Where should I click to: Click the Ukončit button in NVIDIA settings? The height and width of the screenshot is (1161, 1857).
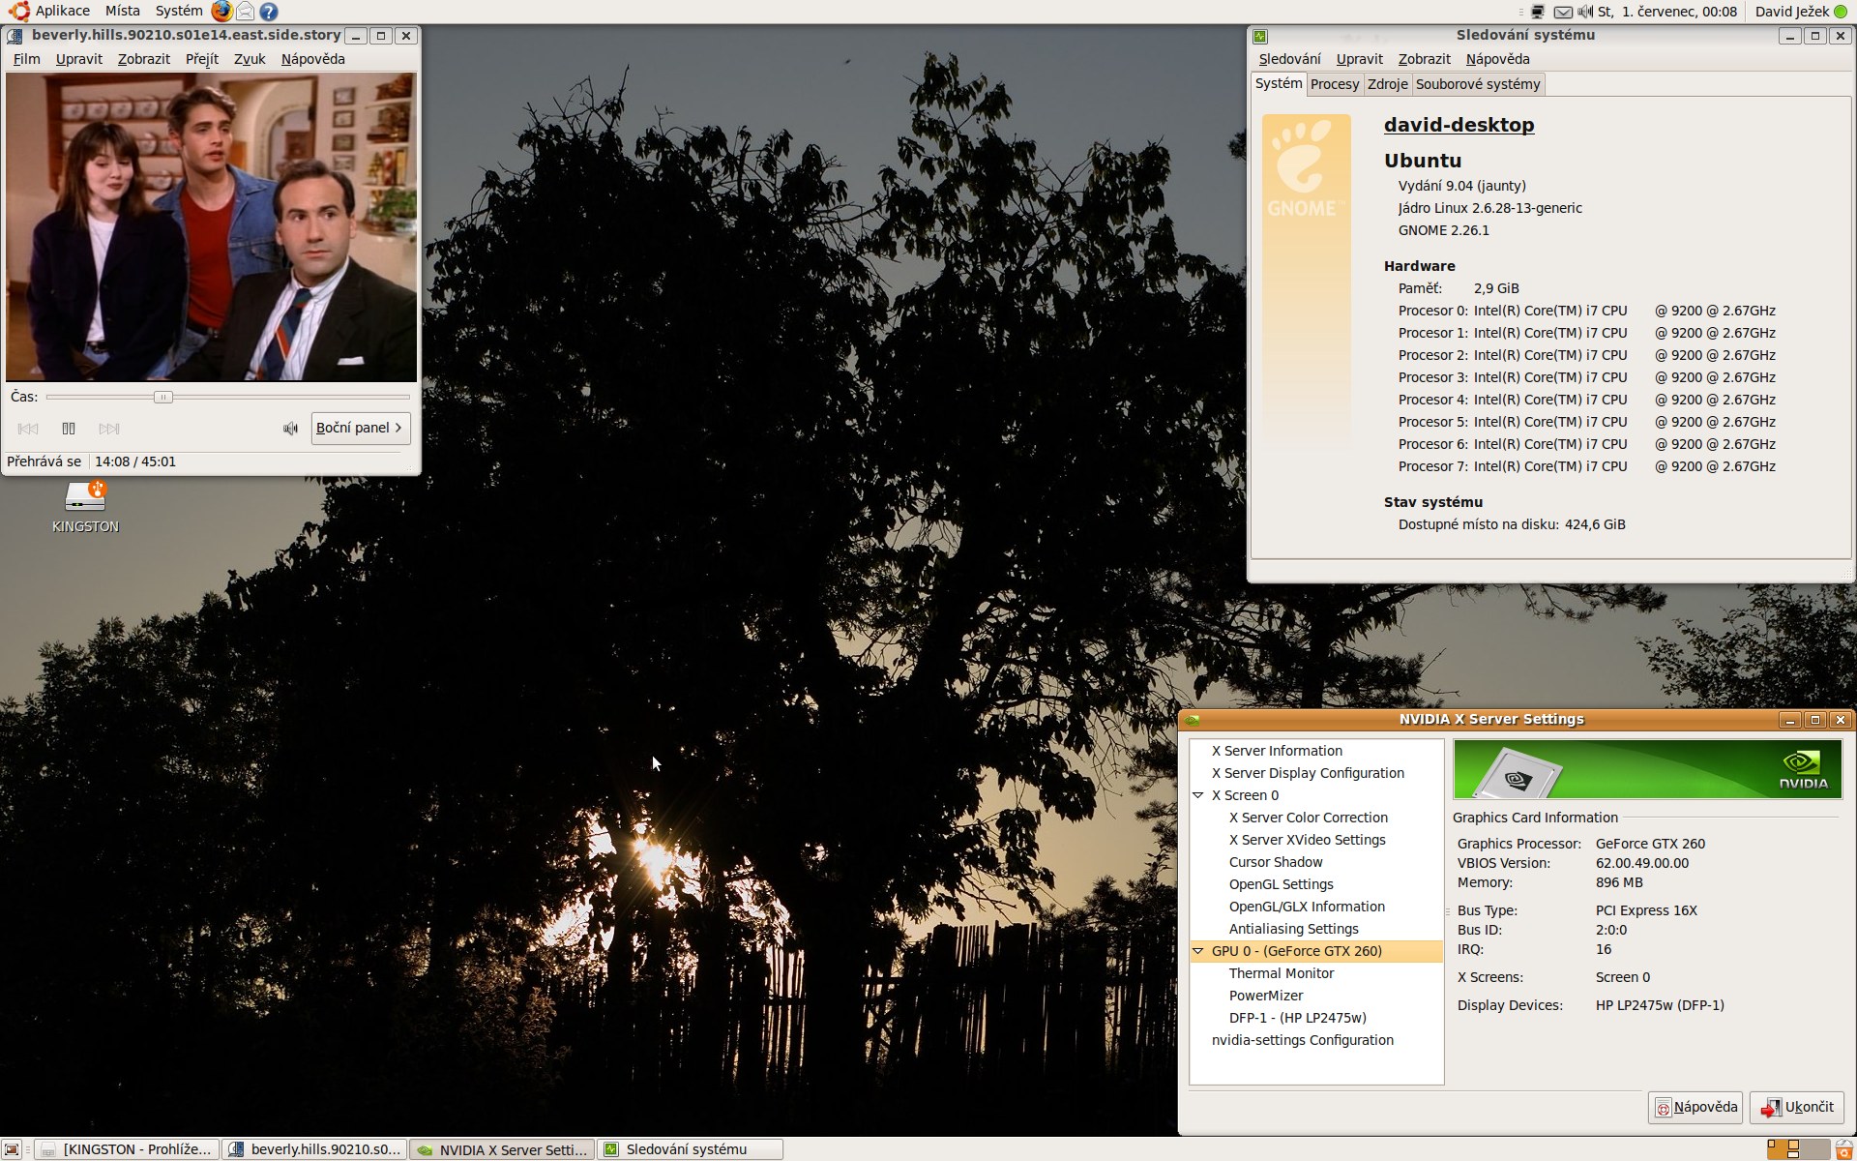(x=1797, y=1107)
